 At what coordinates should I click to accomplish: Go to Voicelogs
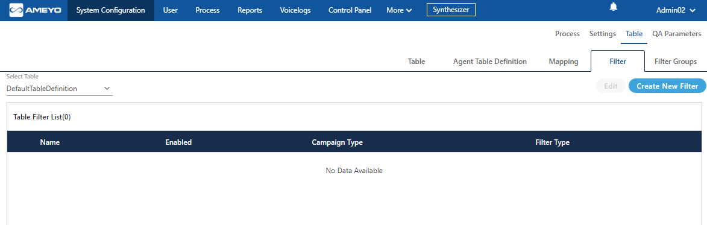tap(295, 10)
